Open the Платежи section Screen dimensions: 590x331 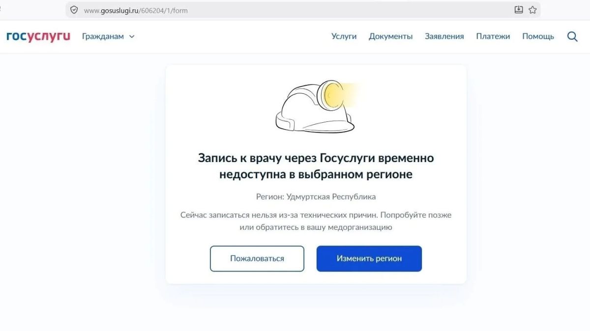(x=493, y=36)
